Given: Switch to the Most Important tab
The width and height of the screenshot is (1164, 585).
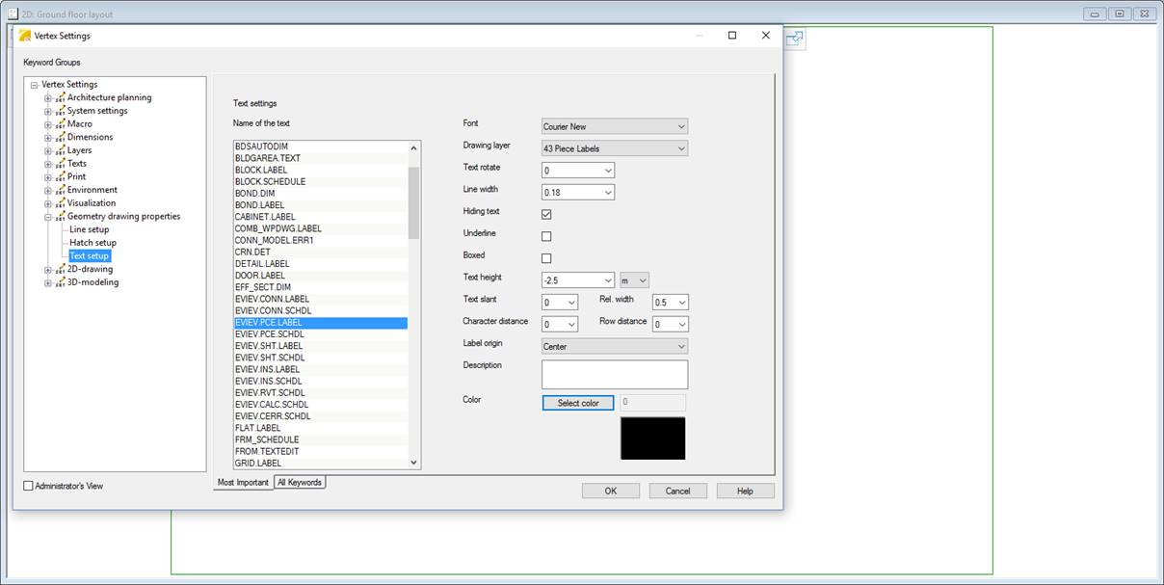Looking at the screenshot, I should (x=243, y=482).
